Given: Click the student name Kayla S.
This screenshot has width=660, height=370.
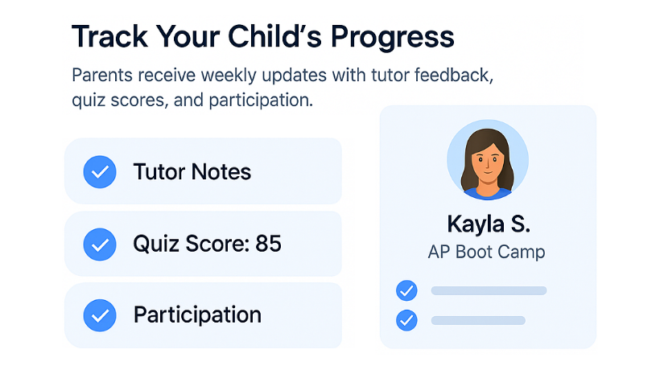Looking at the screenshot, I should [488, 222].
